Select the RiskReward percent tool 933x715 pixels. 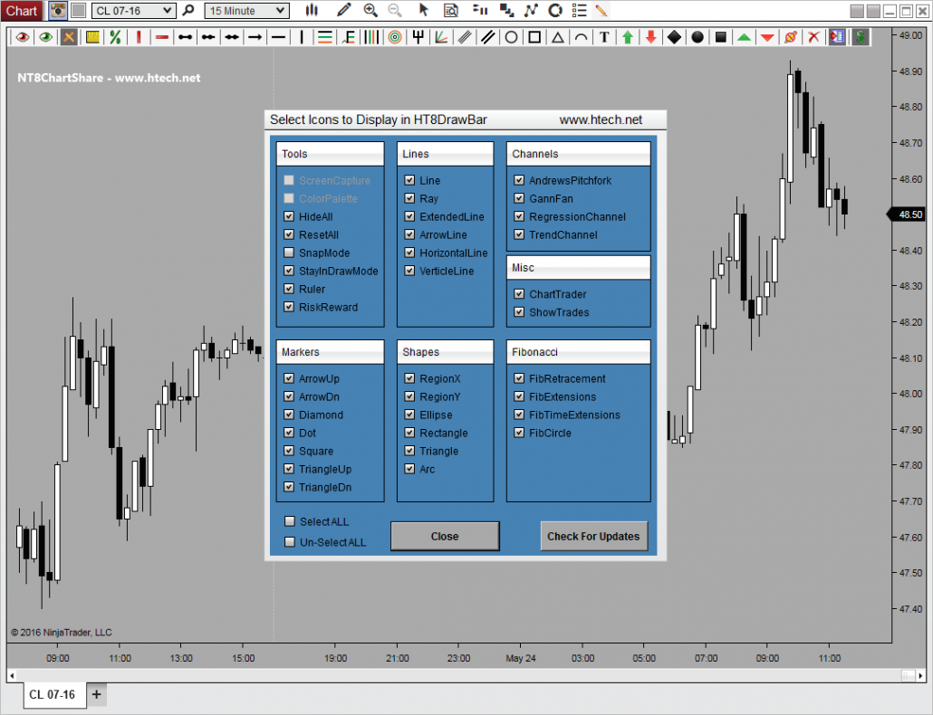[115, 37]
